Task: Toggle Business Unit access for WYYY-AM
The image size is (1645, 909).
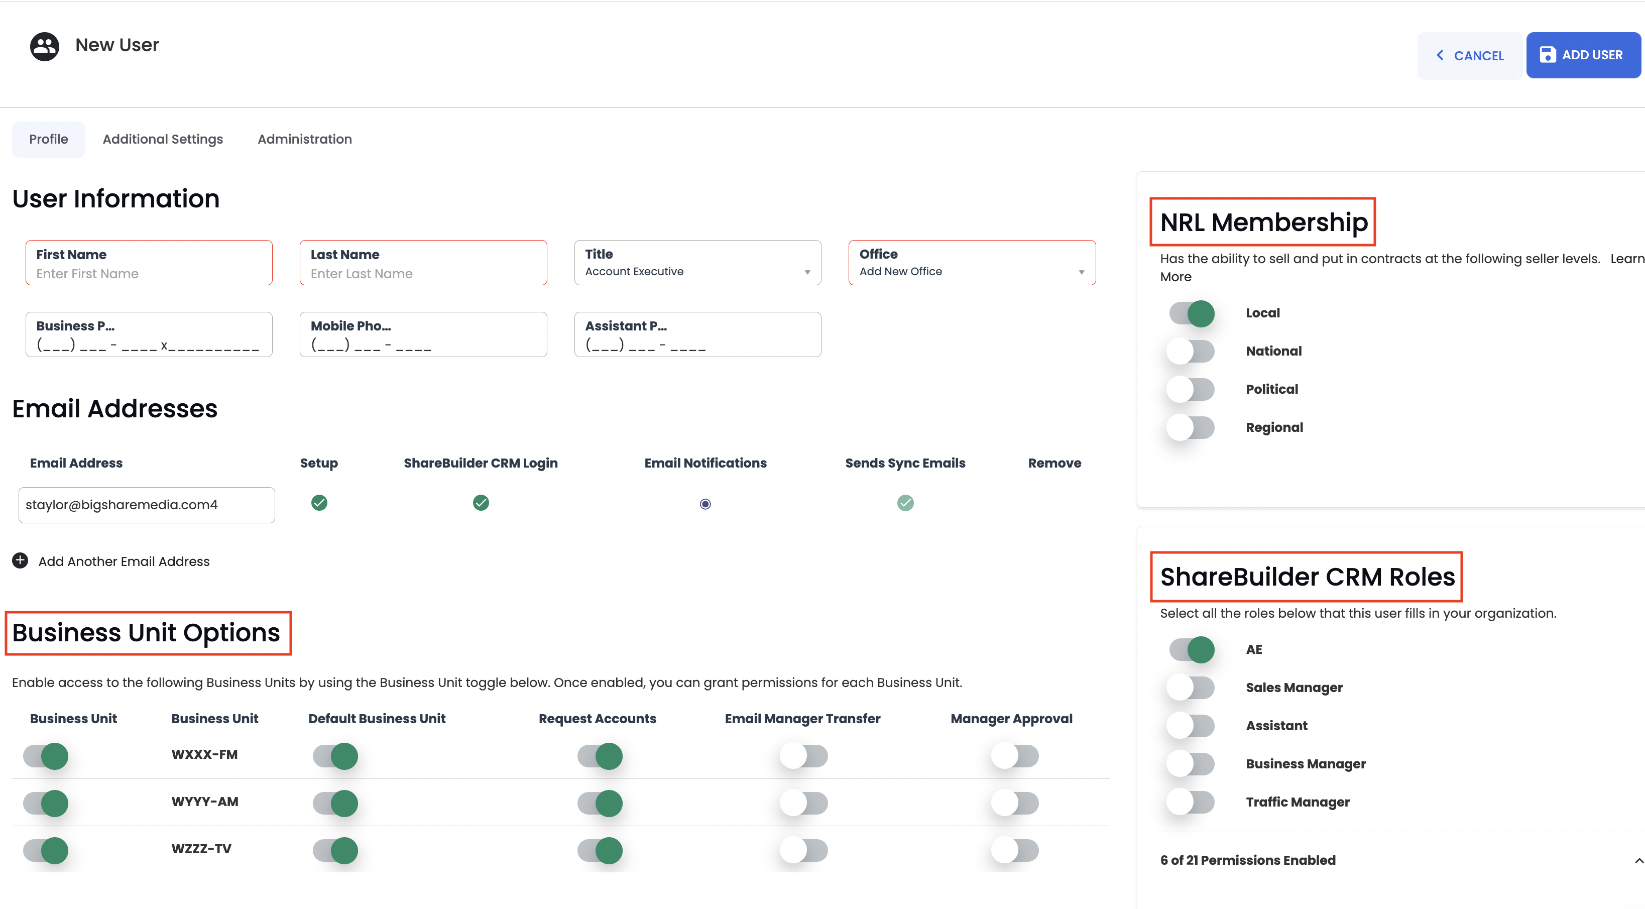Action: click(x=46, y=804)
